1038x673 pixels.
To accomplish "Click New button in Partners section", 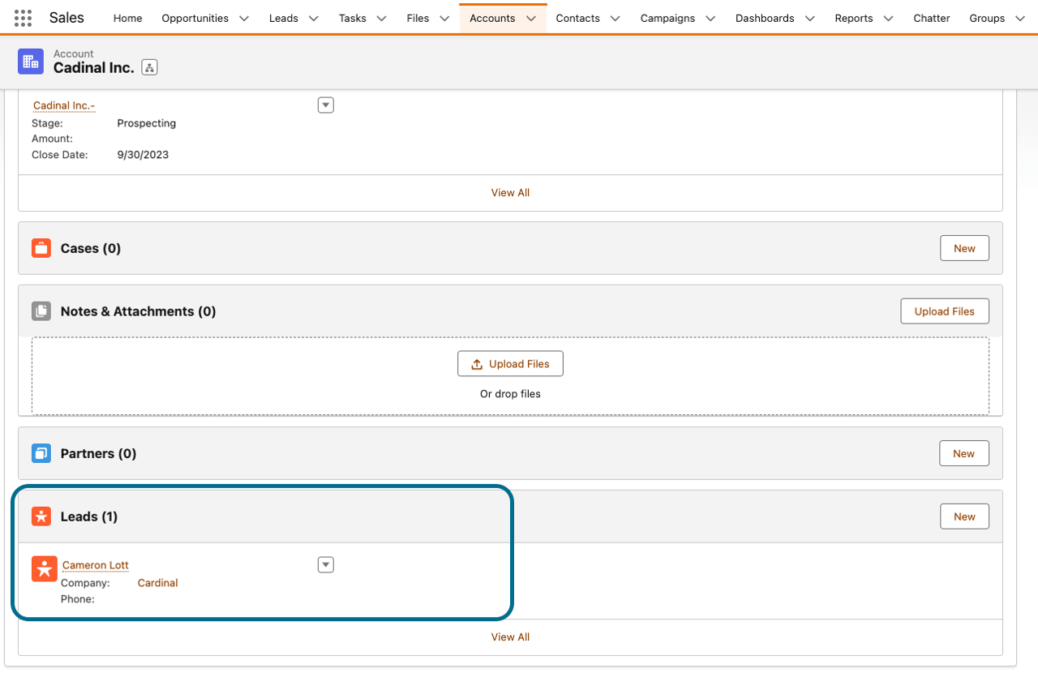I will 964,453.
